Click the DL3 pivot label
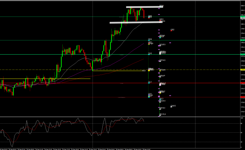Screen dimensions: 245x150 [x=150, y=82]
